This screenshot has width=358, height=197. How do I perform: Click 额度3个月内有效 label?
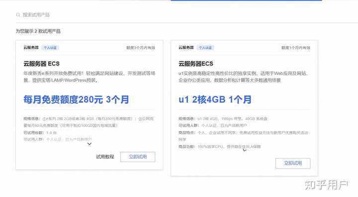pos(141,48)
